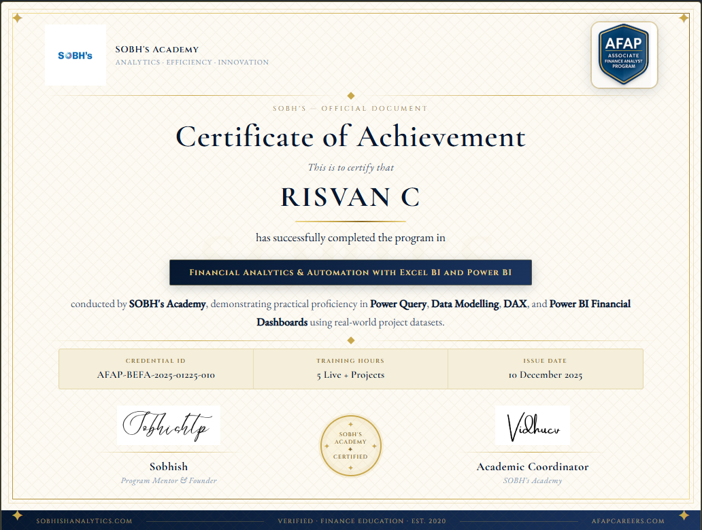Click the Certificate of Achievement heading

[351, 138]
